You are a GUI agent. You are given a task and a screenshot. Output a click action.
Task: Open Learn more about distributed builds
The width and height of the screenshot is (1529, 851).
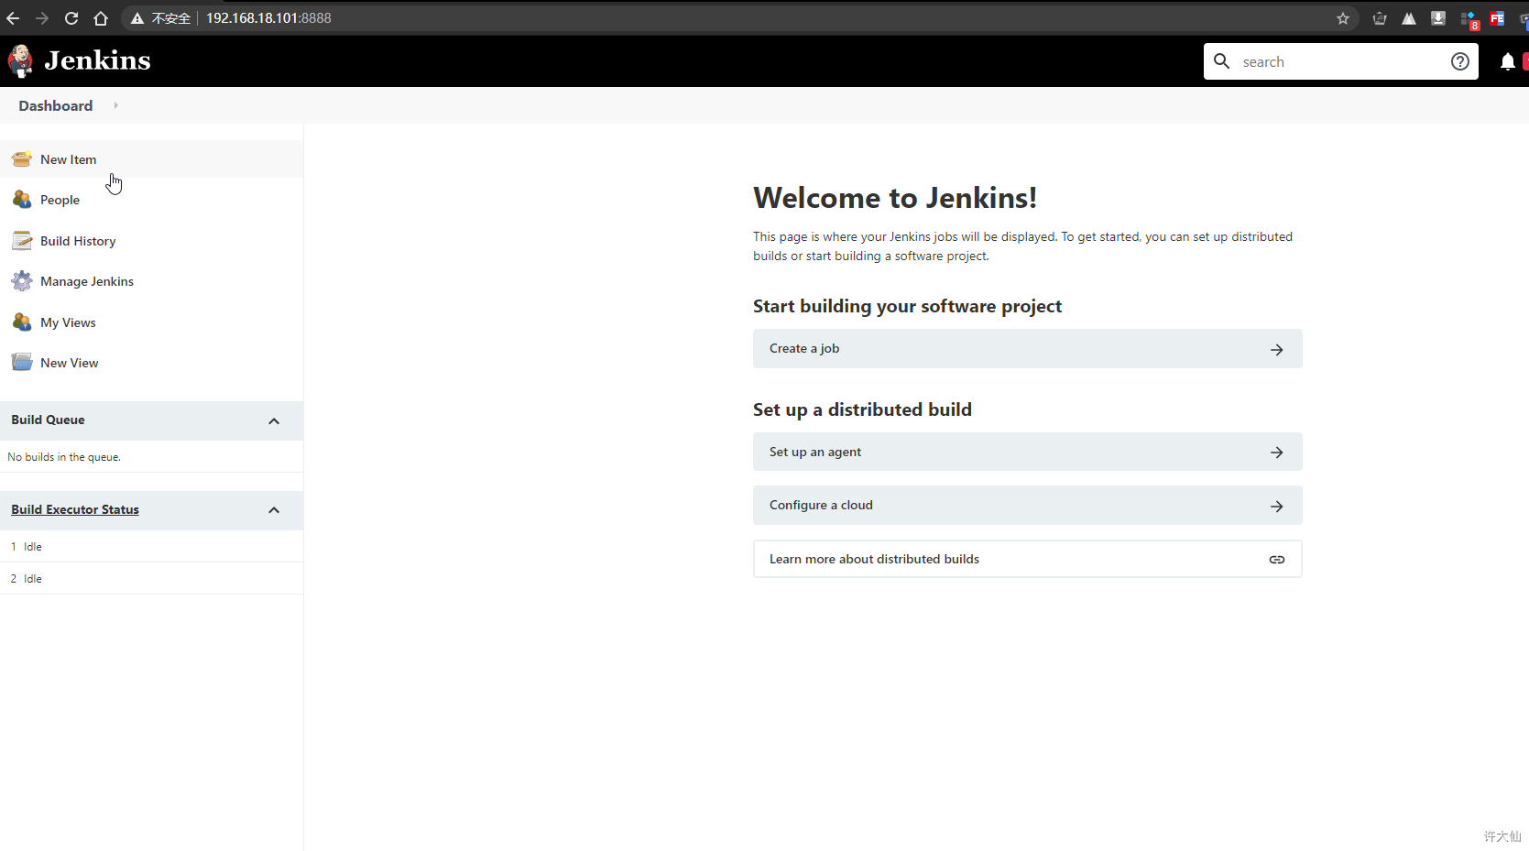[x=1027, y=559]
